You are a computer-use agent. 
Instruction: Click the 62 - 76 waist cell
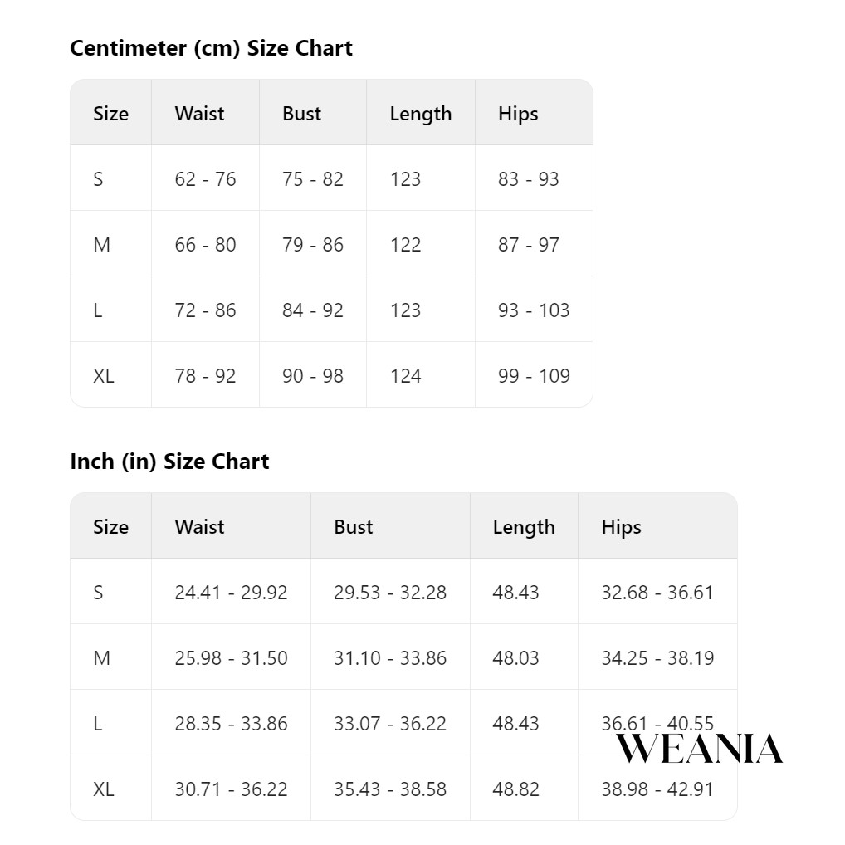click(205, 178)
